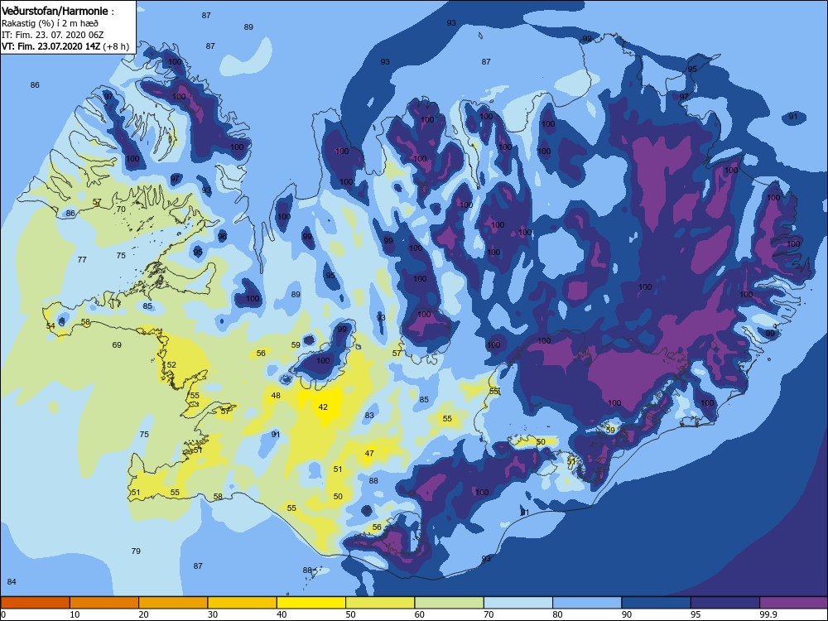The image size is (828, 621).
Task: Click the humidity value 79 on the map
Action: click(x=136, y=551)
